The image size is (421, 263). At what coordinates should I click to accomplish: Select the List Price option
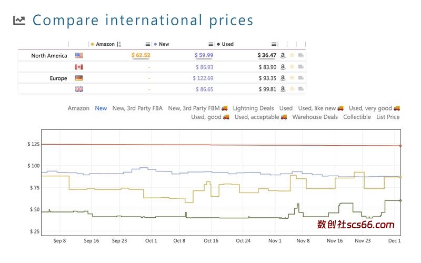pos(388,117)
